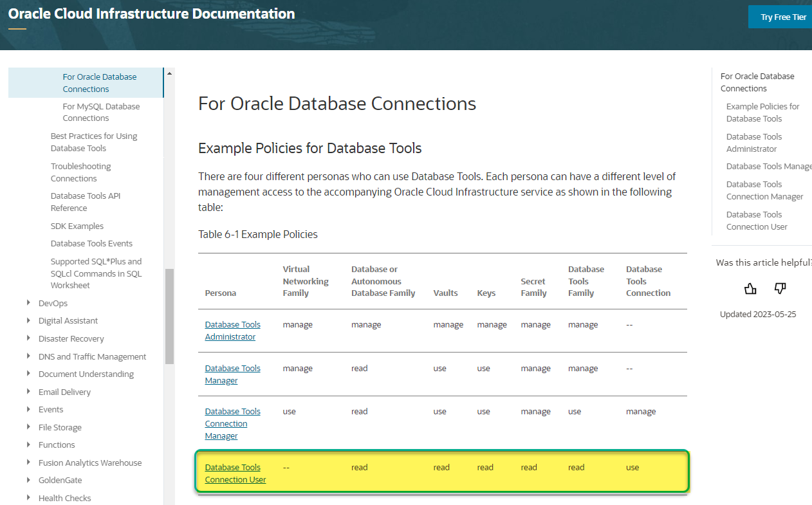Open File Storage in navigation tree

click(x=60, y=427)
